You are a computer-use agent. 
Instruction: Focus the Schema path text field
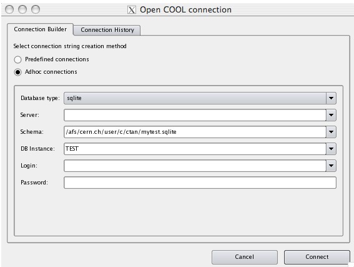click(195, 132)
